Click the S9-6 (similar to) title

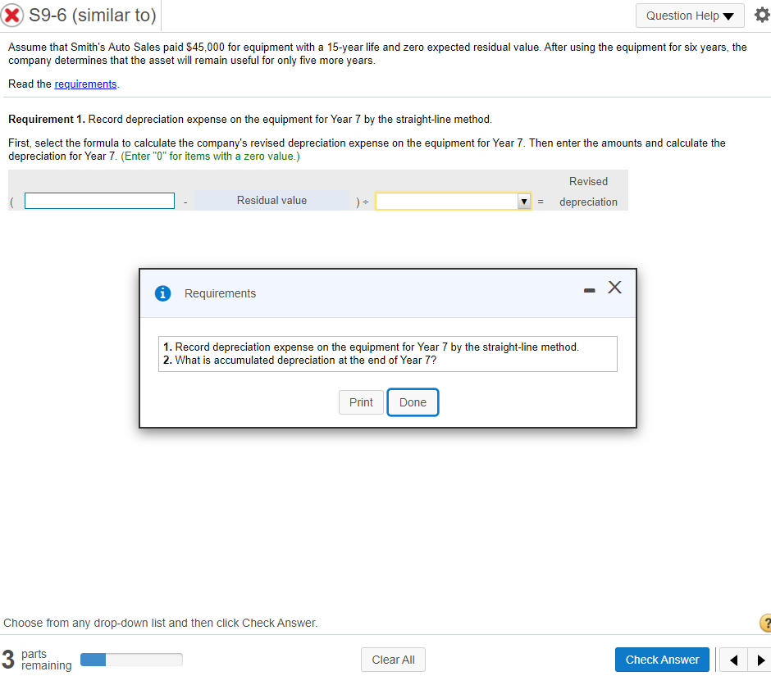pos(93,16)
